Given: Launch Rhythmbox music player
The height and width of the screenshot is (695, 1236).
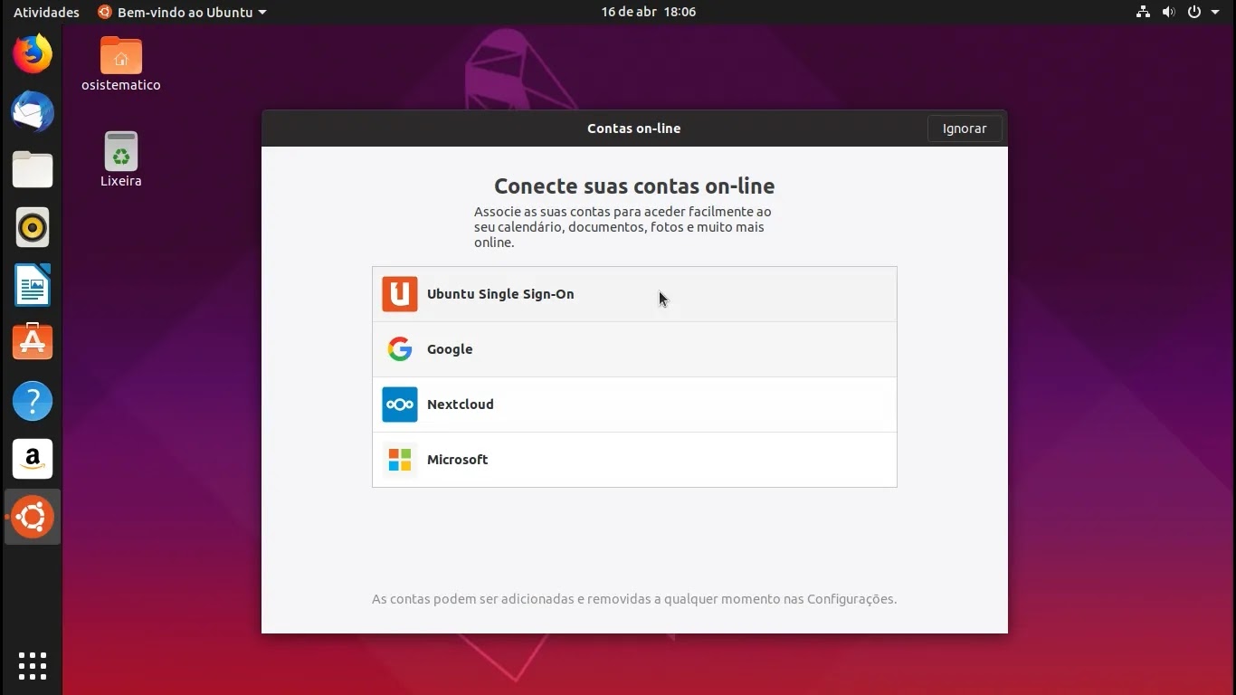Looking at the screenshot, I should 33,228.
